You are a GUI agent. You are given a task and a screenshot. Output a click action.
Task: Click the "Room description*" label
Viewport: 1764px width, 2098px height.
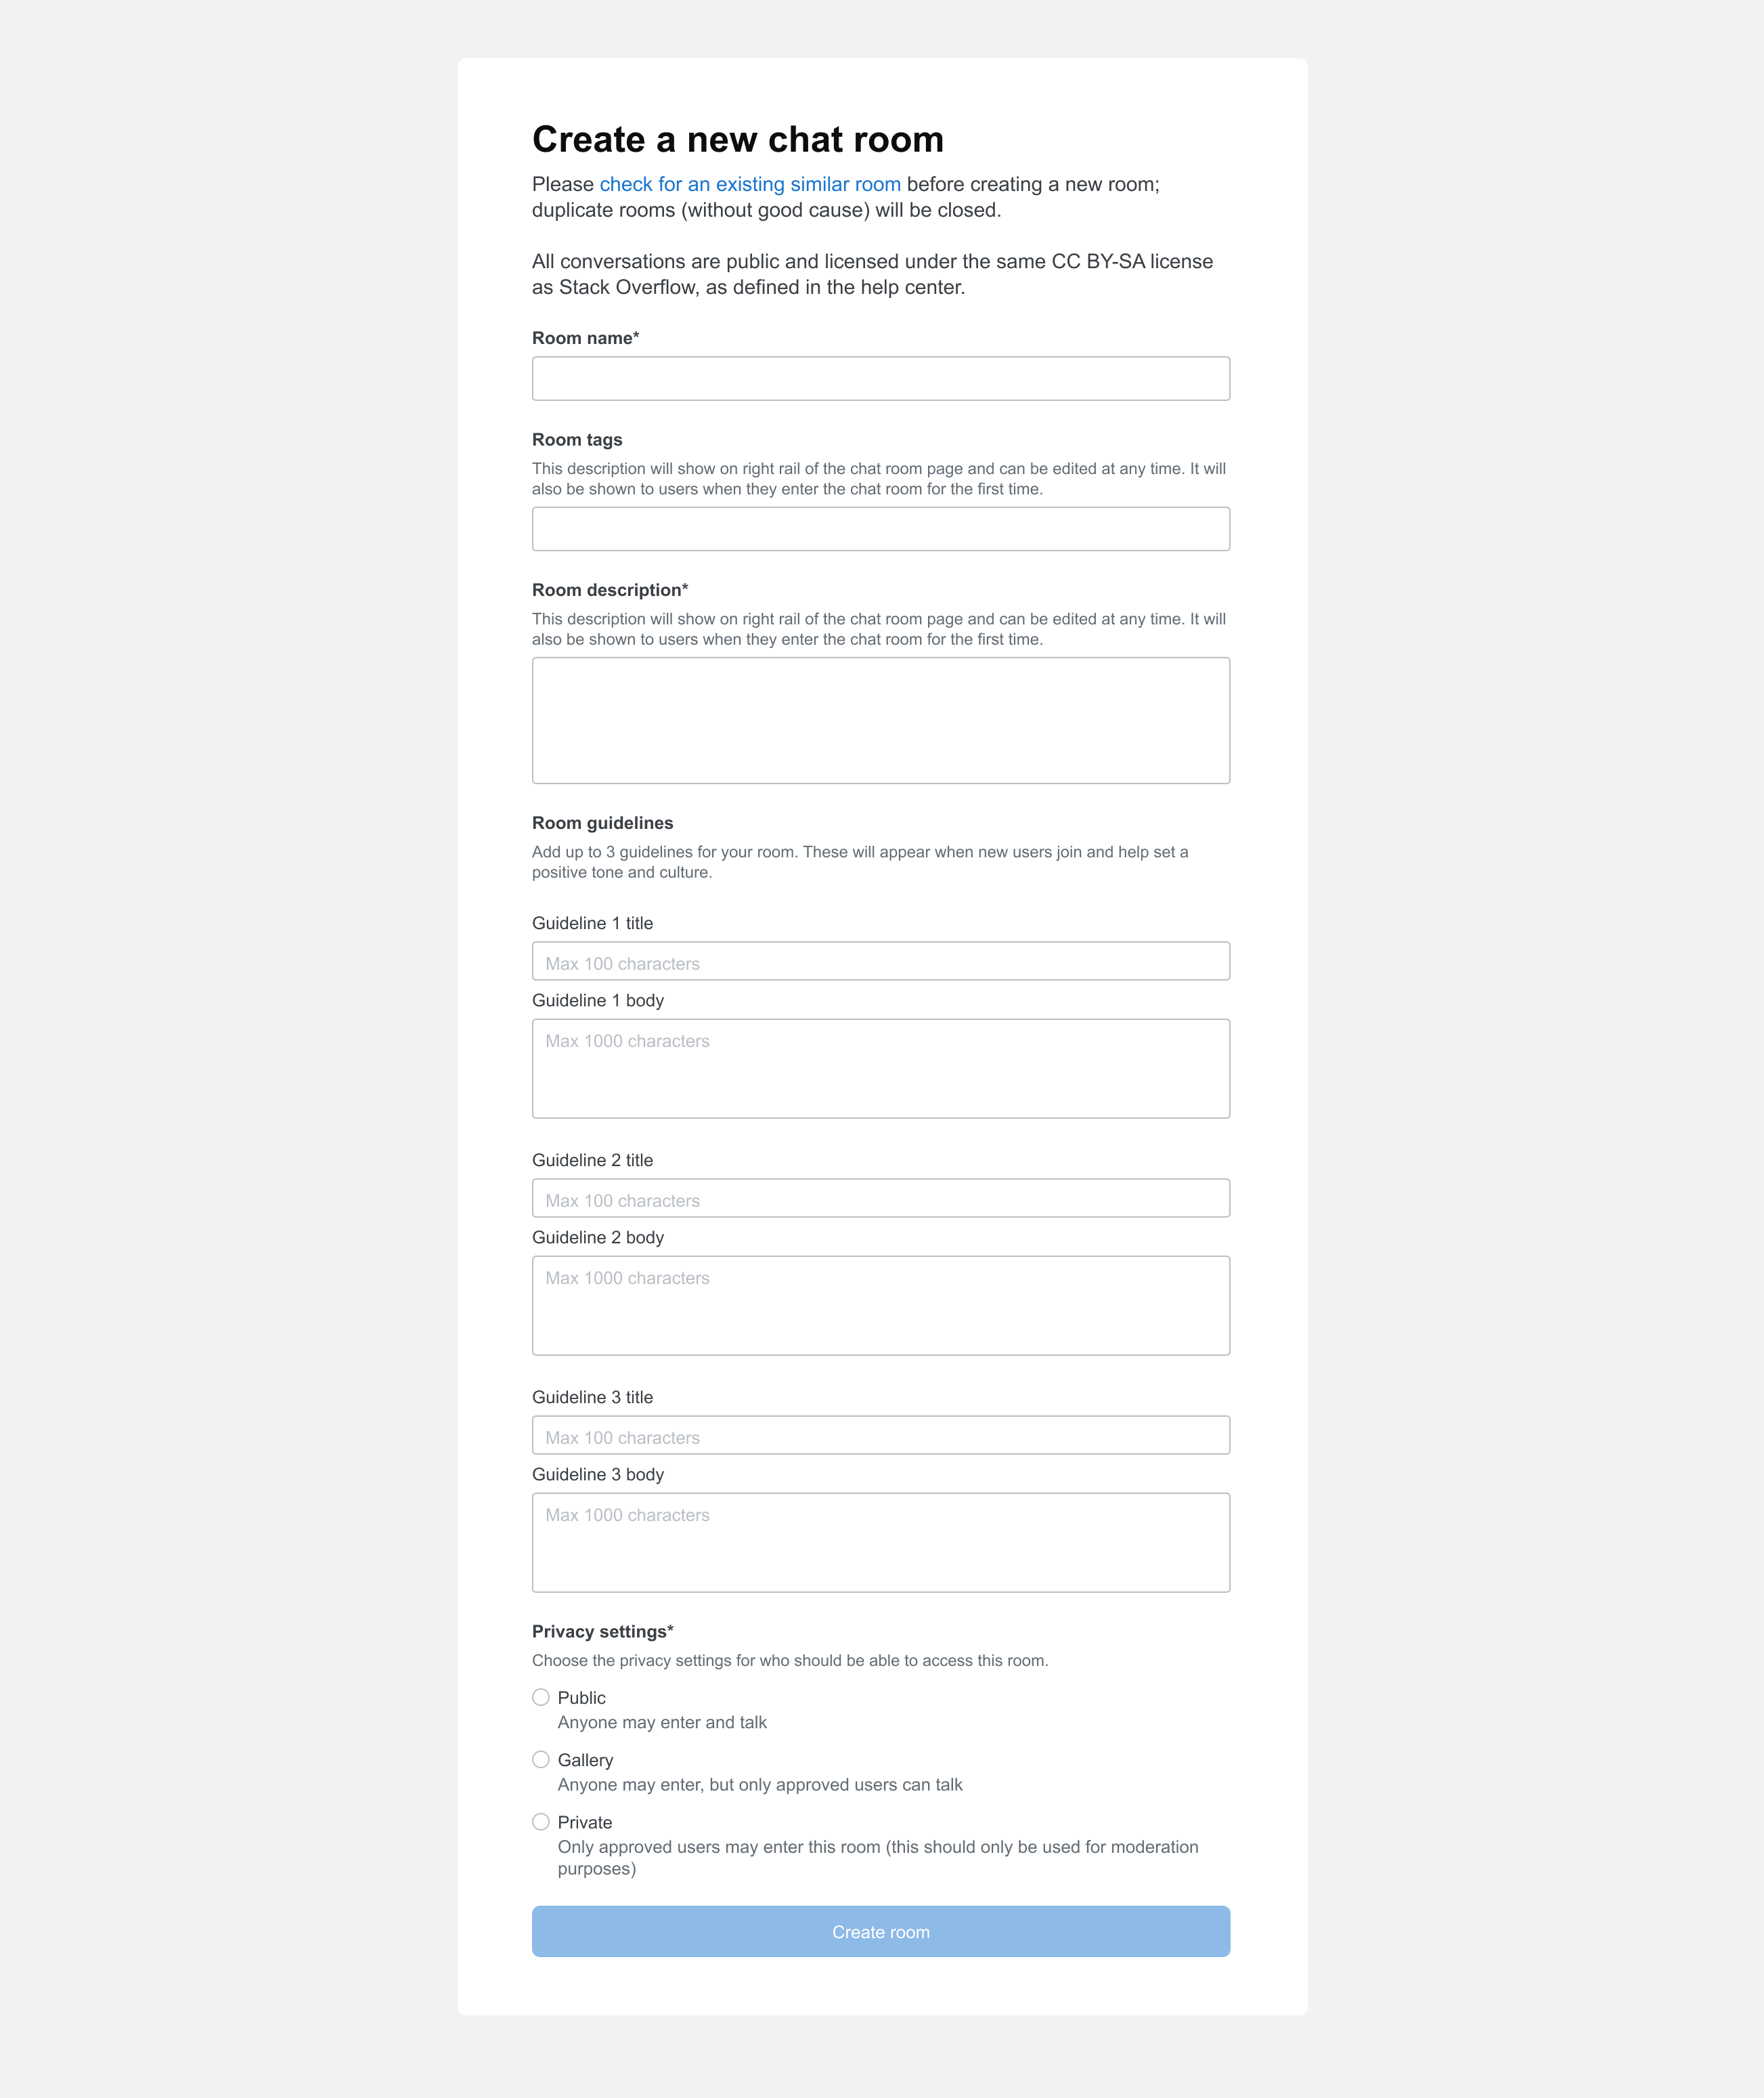tap(609, 591)
